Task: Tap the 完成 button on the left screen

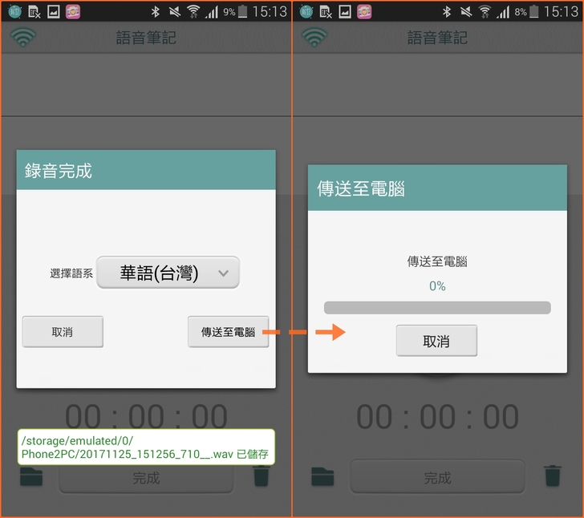Action: [146, 477]
